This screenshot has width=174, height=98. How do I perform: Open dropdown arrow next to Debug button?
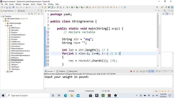coord(70,7)
